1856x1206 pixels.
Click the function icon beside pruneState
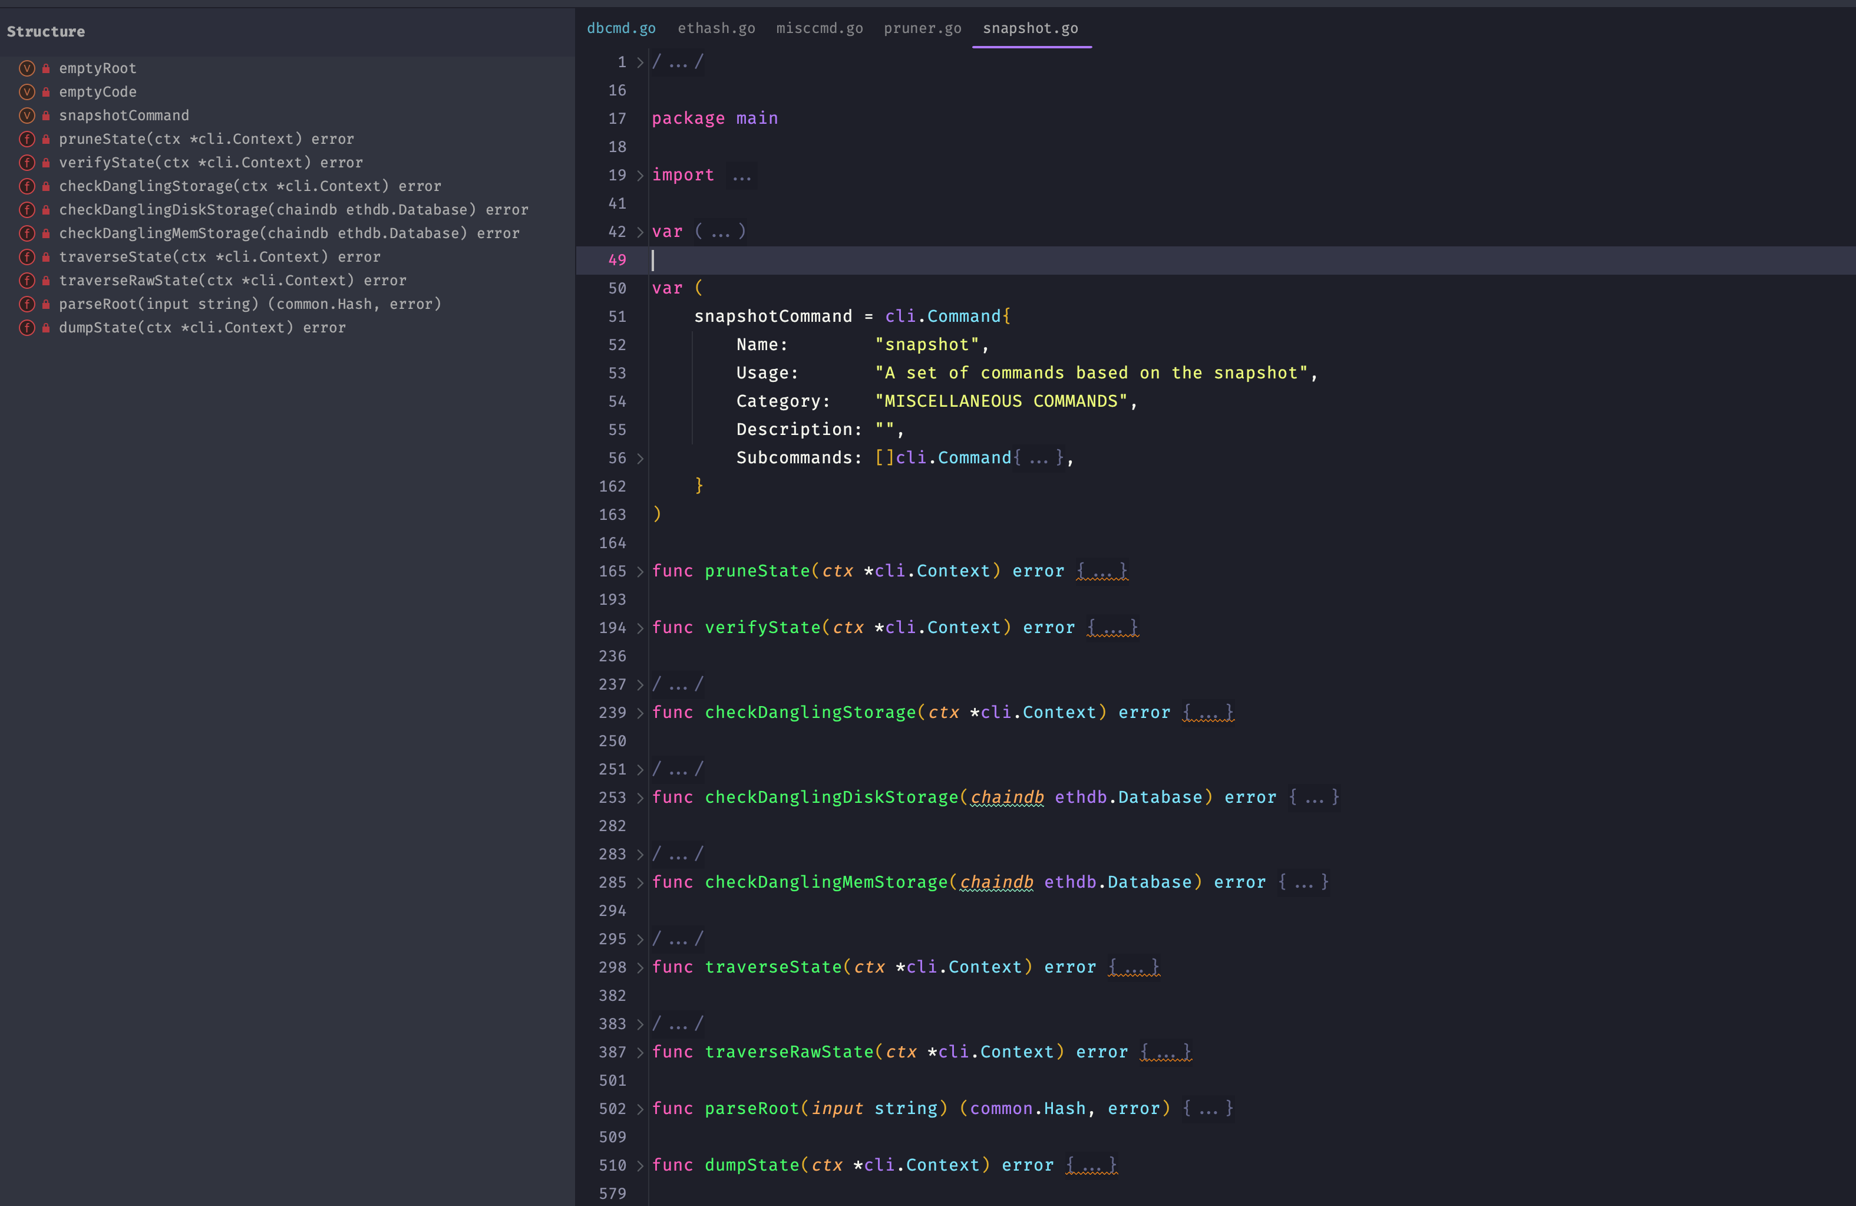tap(27, 139)
